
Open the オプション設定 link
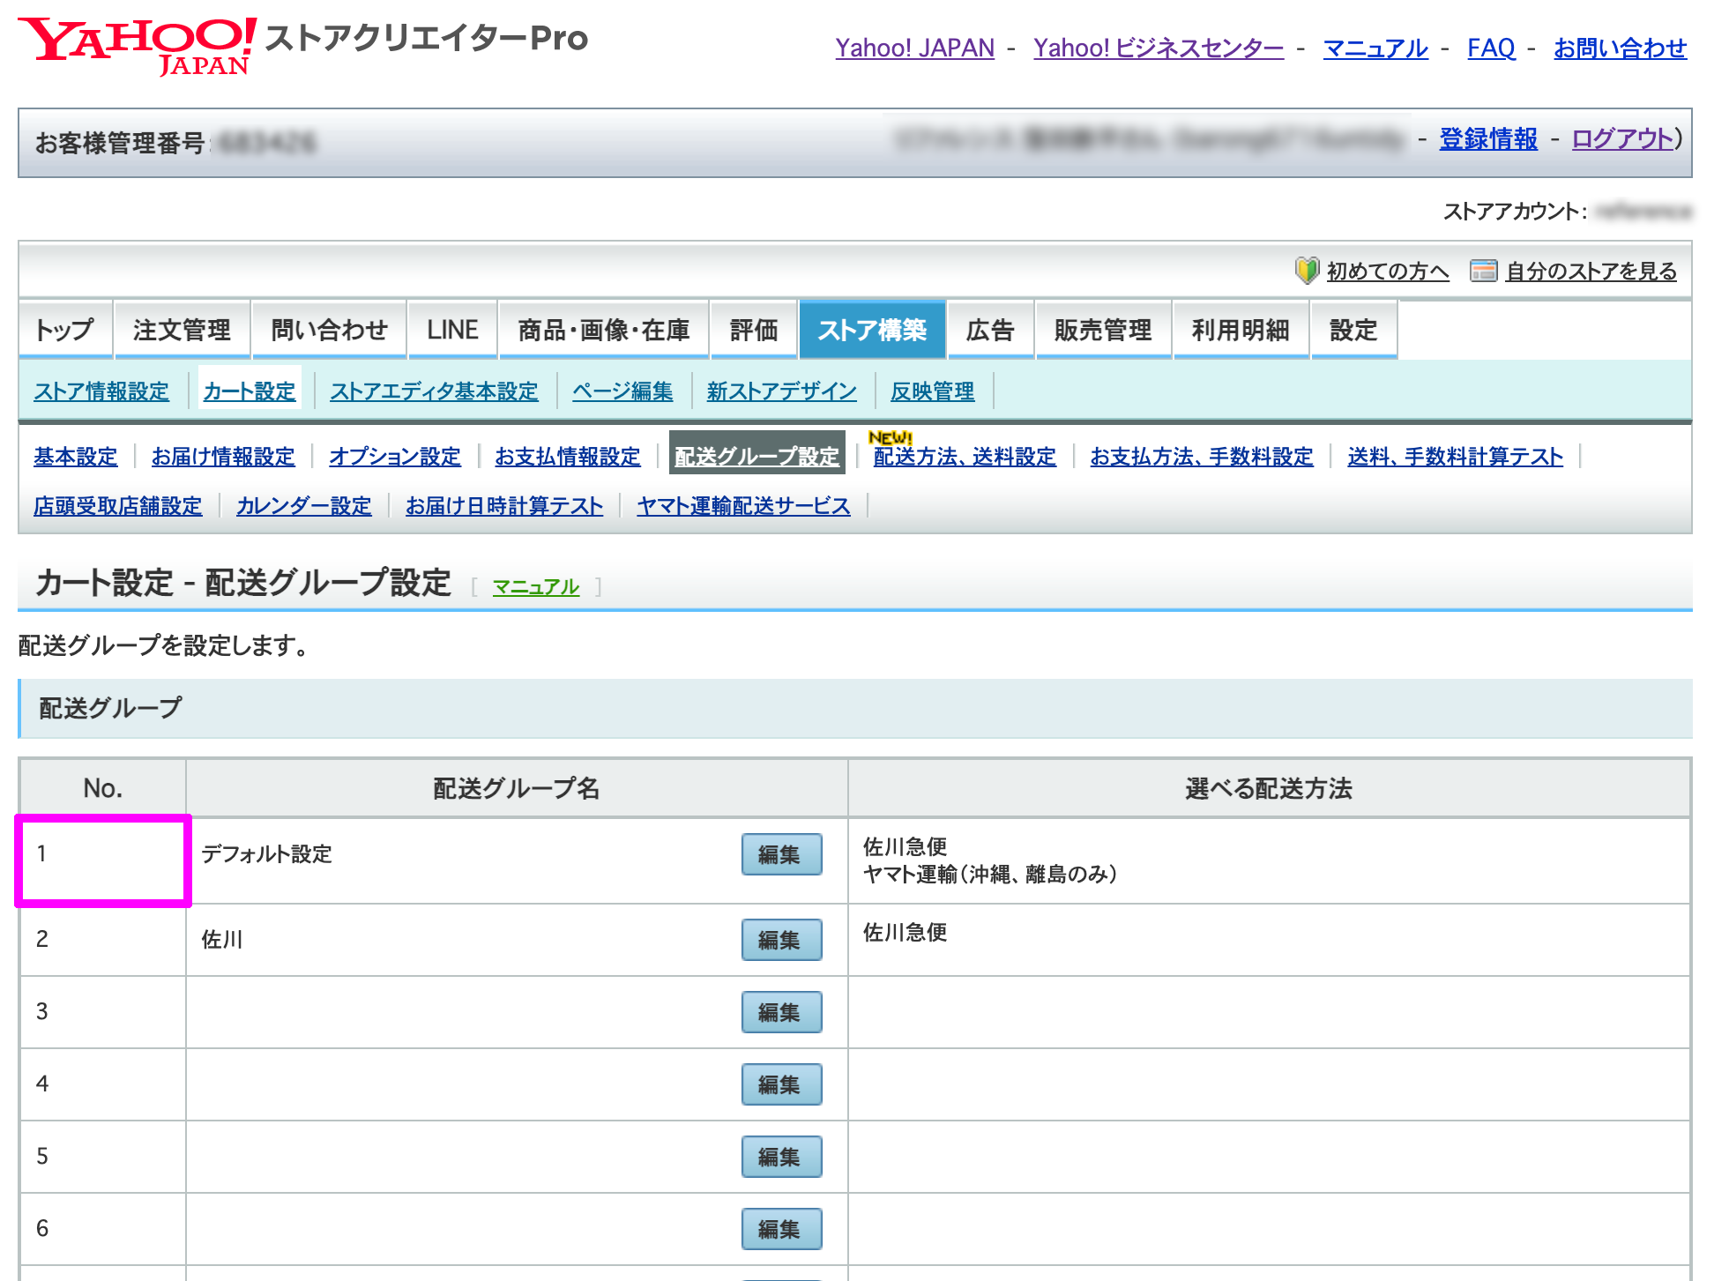pos(395,457)
